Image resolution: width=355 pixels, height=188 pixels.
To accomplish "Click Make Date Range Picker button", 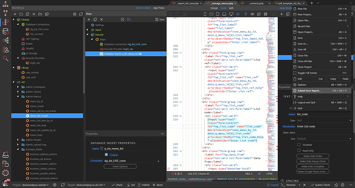I will [x=313, y=161].
